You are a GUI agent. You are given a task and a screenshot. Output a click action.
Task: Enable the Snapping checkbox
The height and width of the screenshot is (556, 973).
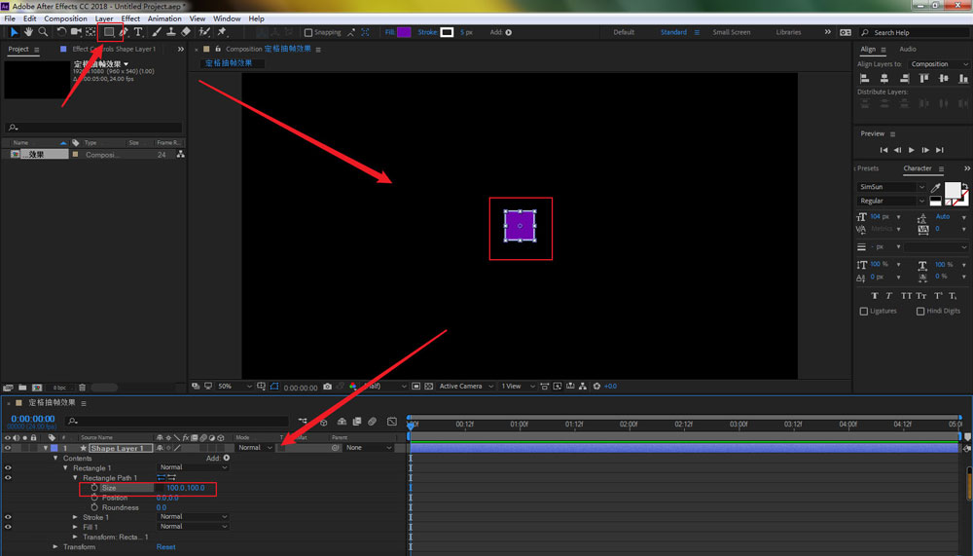307,32
